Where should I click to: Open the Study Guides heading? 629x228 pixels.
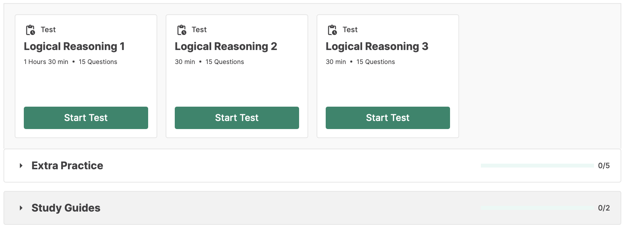[x=66, y=208]
